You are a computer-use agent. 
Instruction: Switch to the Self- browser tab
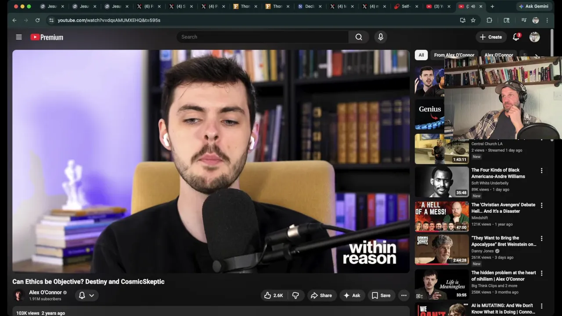pos(405,7)
